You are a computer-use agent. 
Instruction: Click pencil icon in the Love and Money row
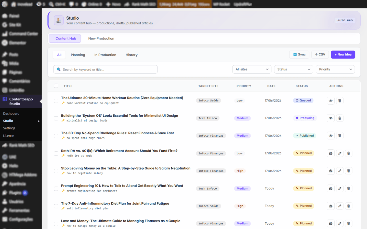click(339, 224)
